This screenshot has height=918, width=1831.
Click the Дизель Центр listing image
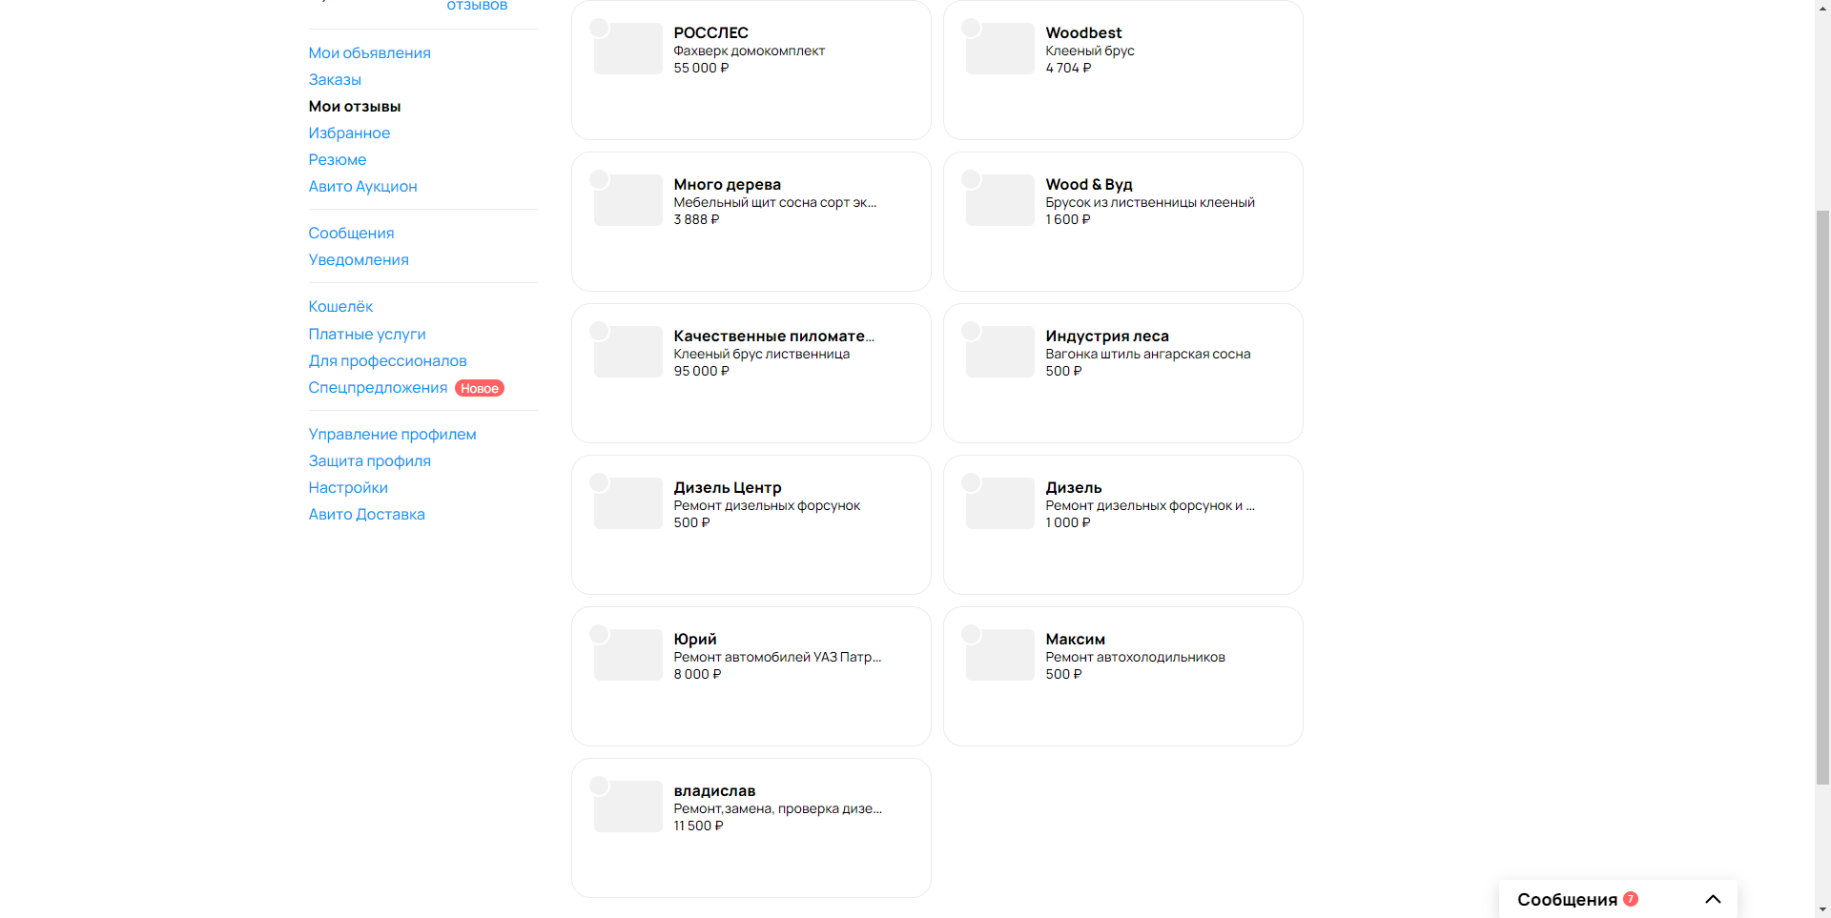[x=627, y=503]
